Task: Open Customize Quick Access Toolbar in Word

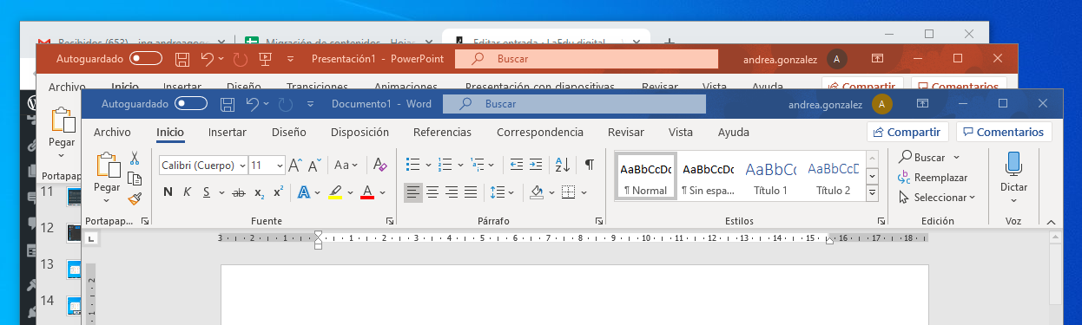Action: tap(310, 104)
